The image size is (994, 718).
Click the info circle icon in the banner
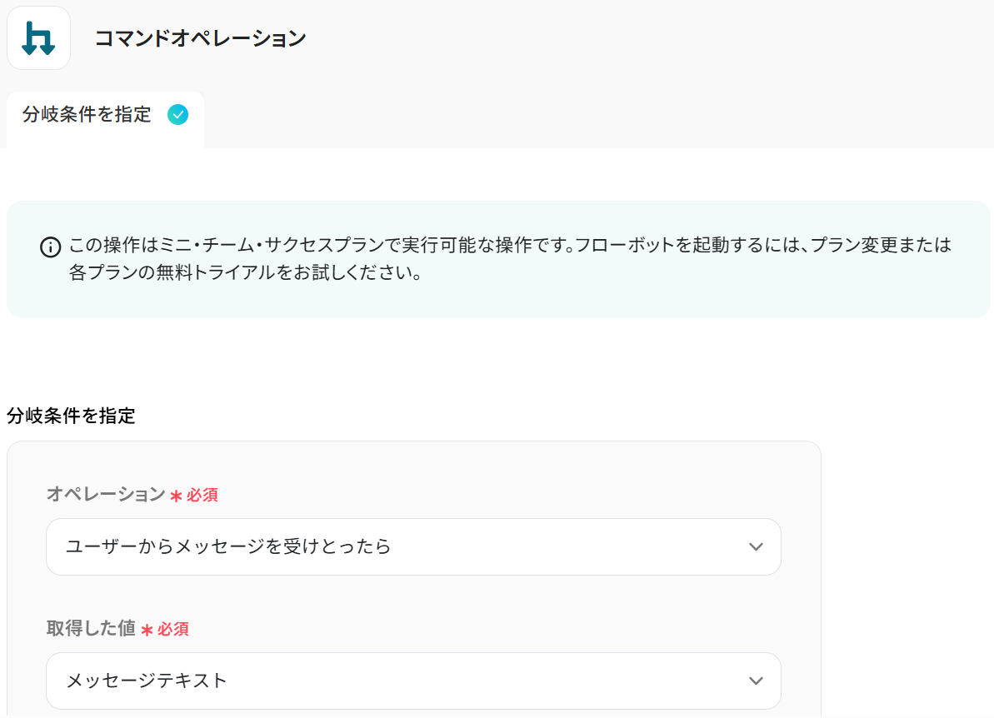[x=51, y=247]
